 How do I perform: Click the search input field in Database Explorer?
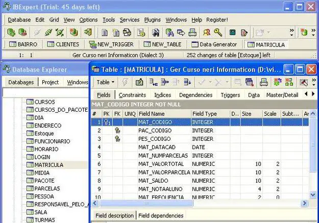pos(45,93)
